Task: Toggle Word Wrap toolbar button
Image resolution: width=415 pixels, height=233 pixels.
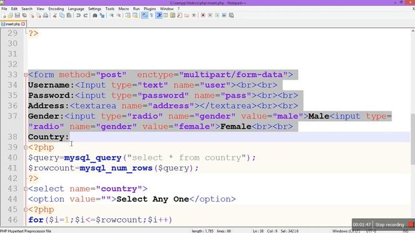Action: 145,16
